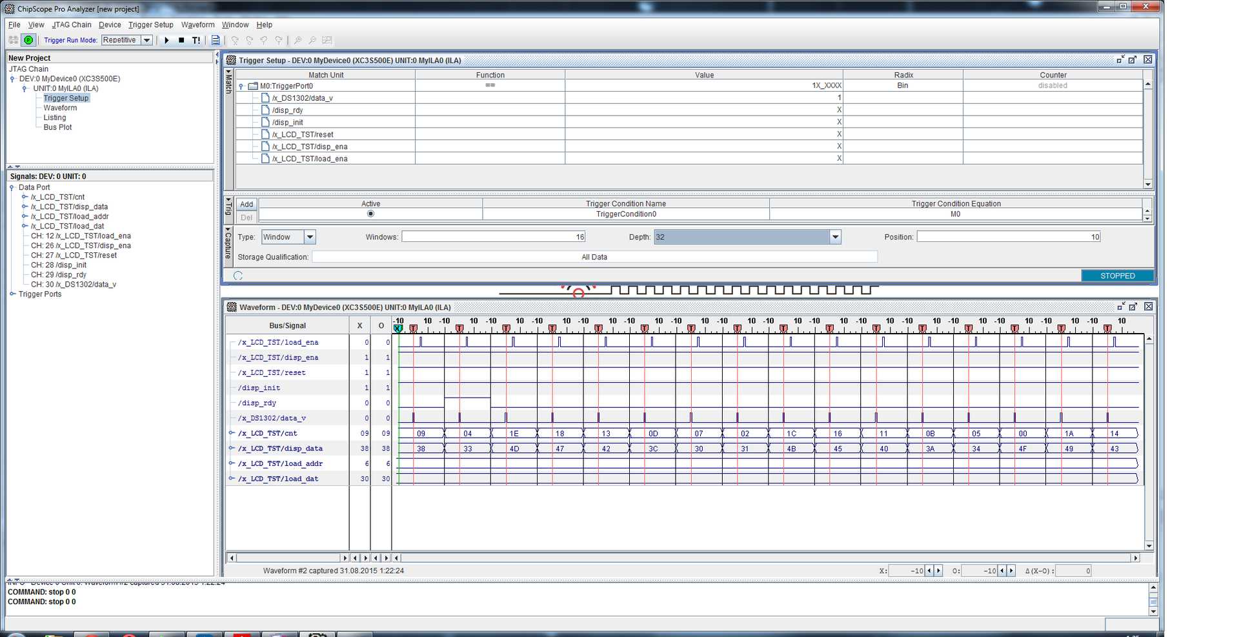
Task: Click the Radix Bin cell
Action: 903,86
